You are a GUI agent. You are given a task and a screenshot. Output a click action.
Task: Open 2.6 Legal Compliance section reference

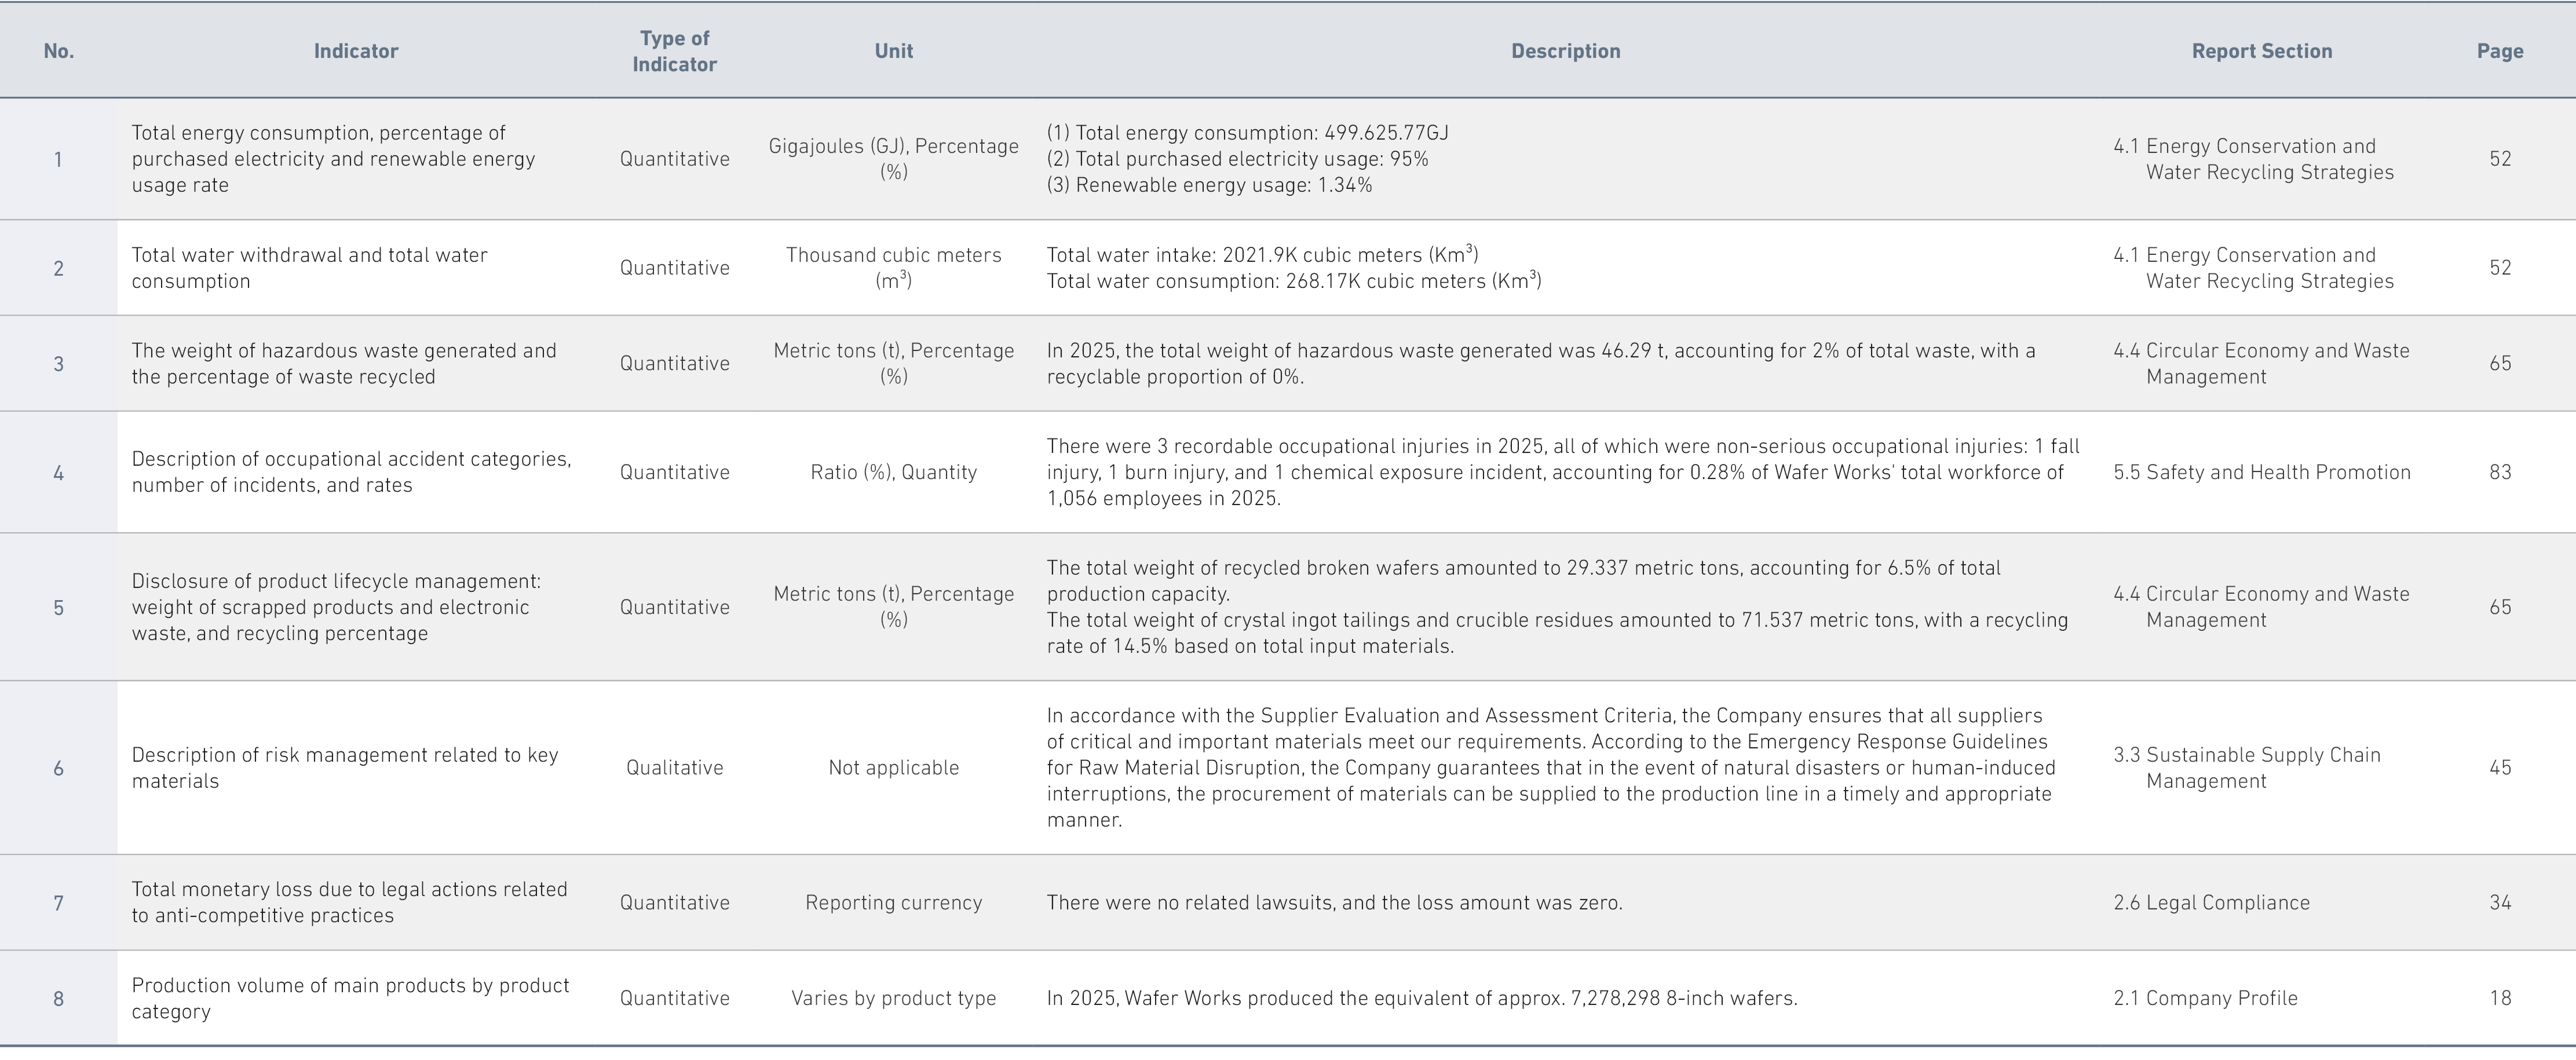pyautogui.click(x=2211, y=903)
